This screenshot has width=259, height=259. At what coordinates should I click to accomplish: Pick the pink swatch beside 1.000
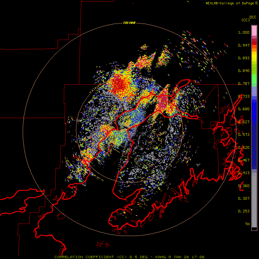click(x=254, y=31)
